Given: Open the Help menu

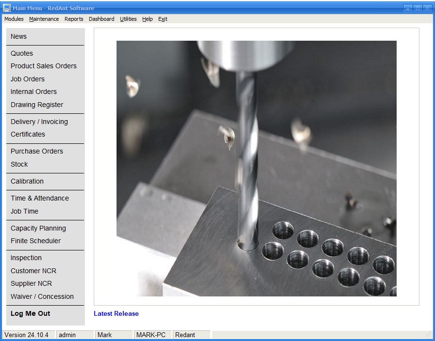Looking at the screenshot, I should (x=148, y=19).
